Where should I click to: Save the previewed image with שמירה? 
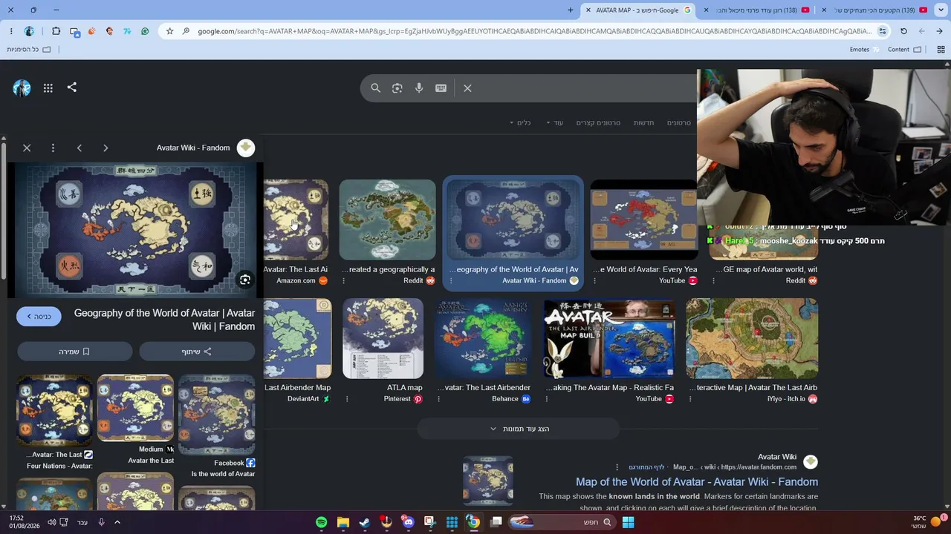click(75, 352)
